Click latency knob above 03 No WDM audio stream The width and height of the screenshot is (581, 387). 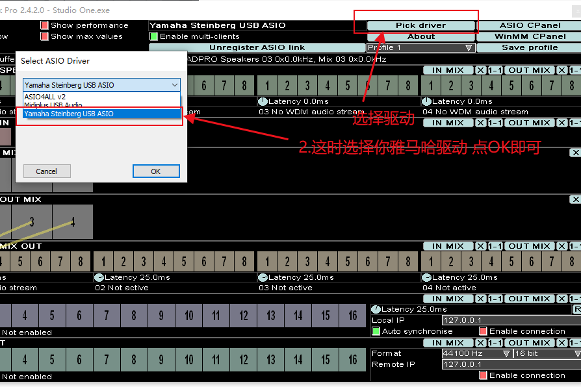pyautogui.click(x=263, y=101)
